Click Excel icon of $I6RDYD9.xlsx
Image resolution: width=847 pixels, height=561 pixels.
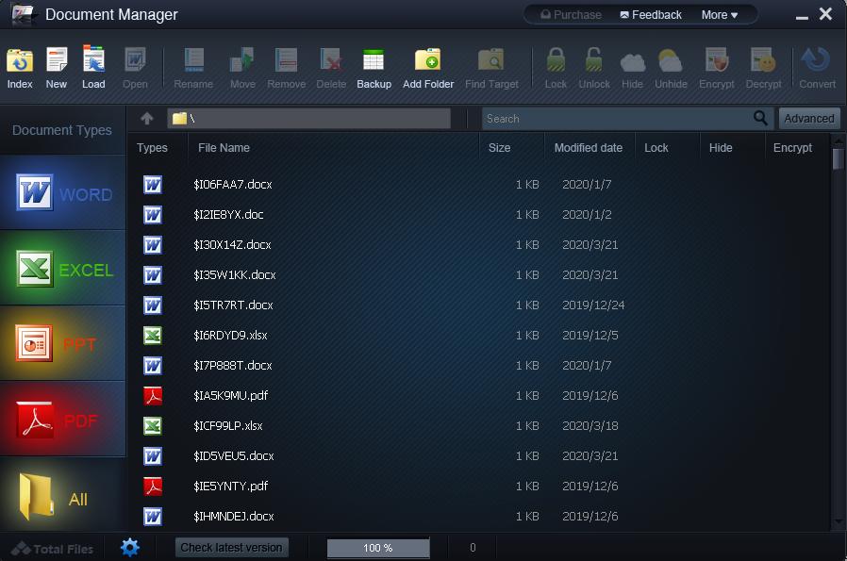pyautogui.click(x=153, y=336)
